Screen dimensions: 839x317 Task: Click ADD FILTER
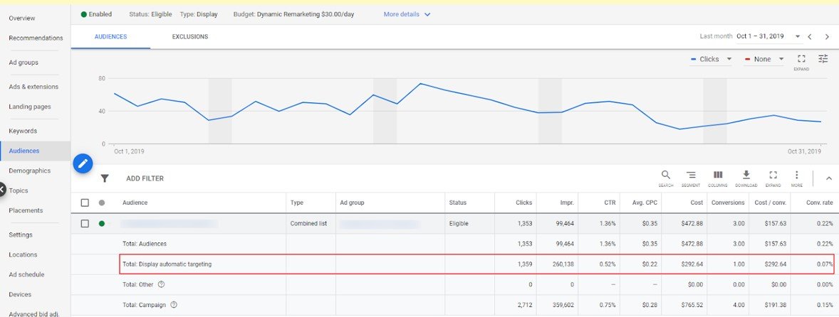tap(145, 178)
